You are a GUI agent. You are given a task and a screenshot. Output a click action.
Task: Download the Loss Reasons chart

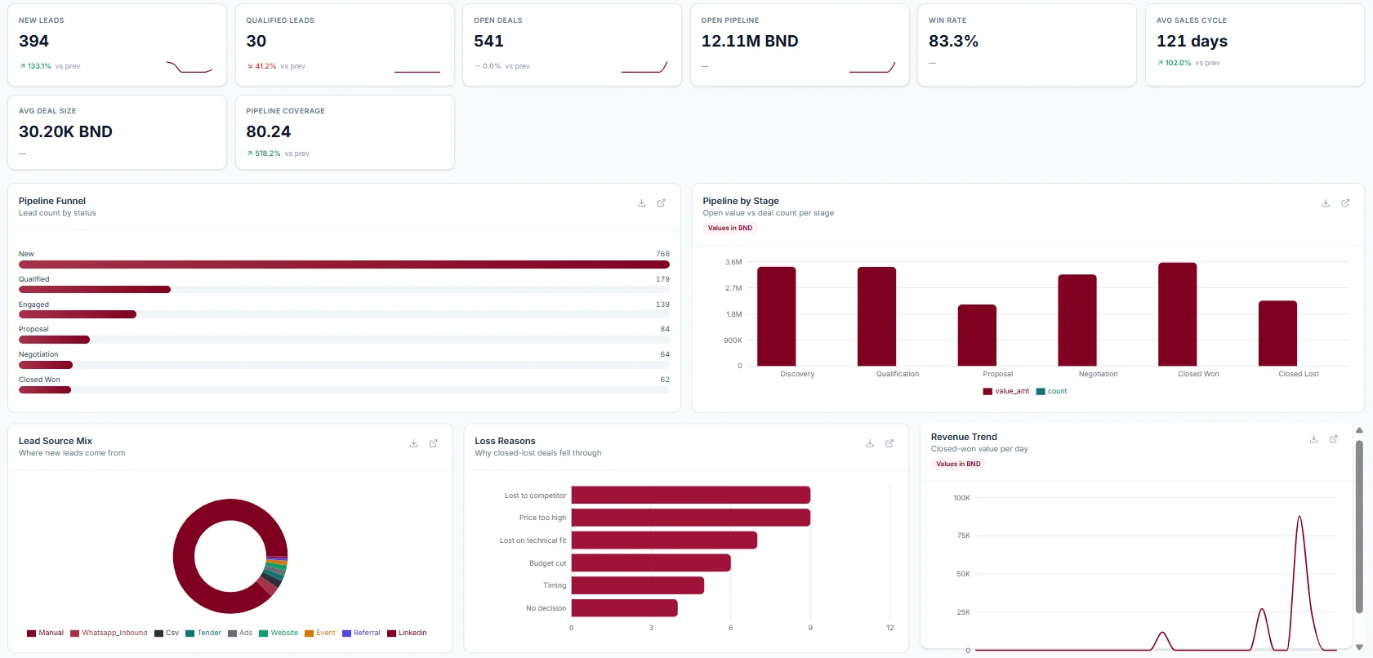coord(870,443)
